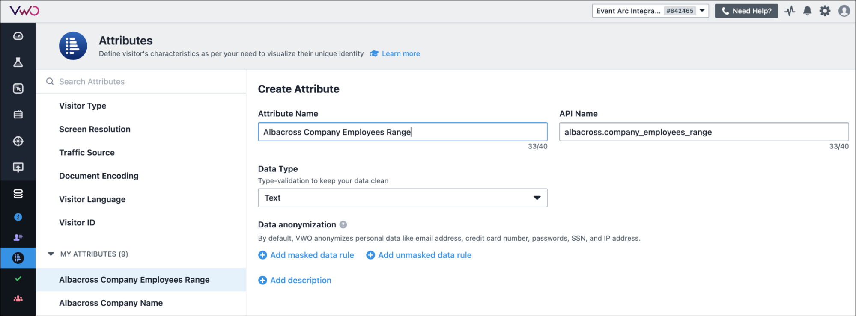Click the account ID #842465 badge
856x316 pixels.
pyautogui.click(x=680, y=11)
